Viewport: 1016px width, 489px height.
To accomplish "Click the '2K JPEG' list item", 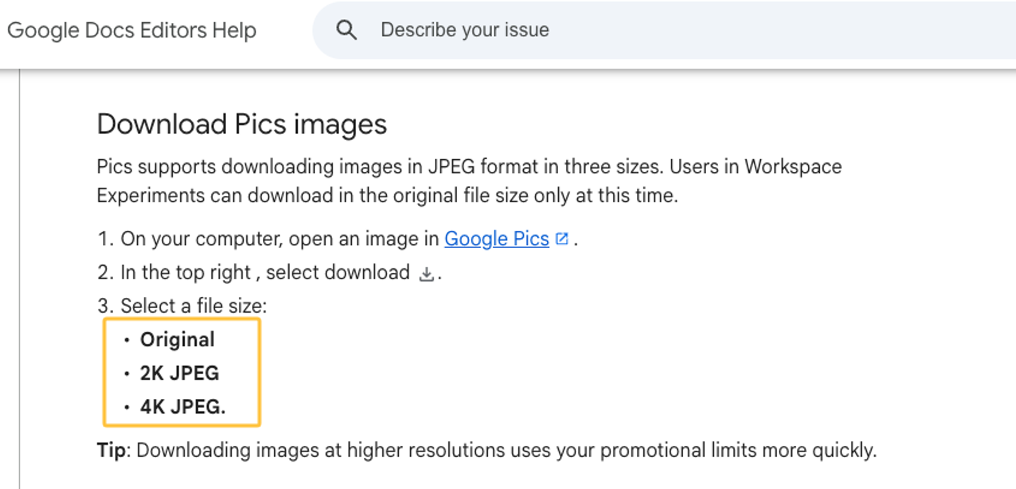I will point(179,373).
